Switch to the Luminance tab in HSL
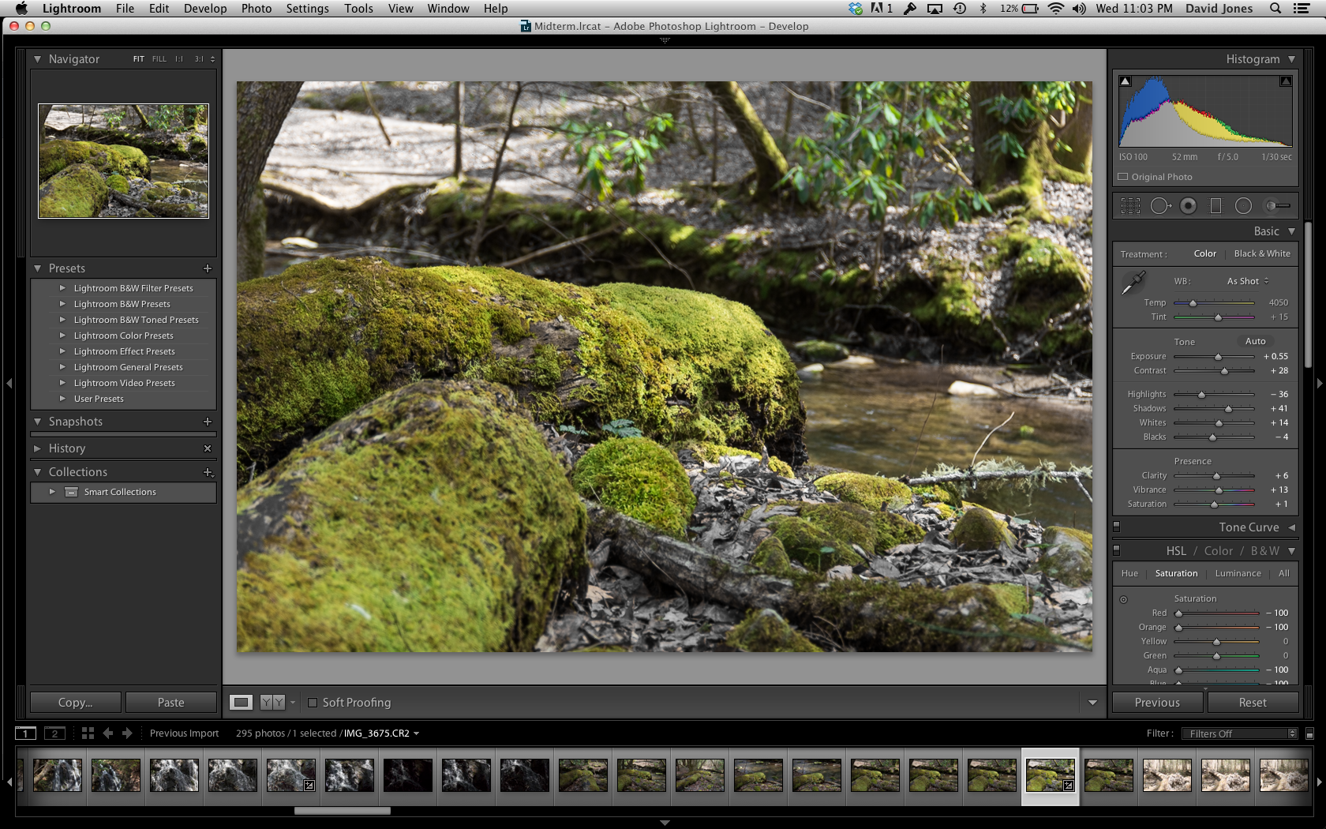 (1238, 574)
